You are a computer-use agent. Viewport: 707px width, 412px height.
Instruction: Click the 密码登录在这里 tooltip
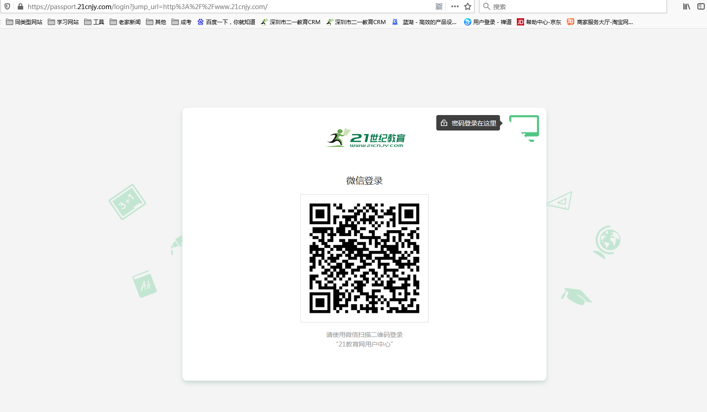tap(469, 123)
